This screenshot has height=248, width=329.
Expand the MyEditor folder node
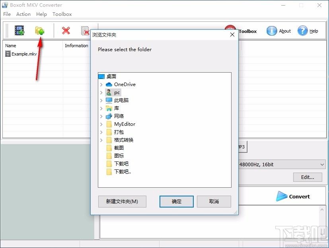click(101, 124)
